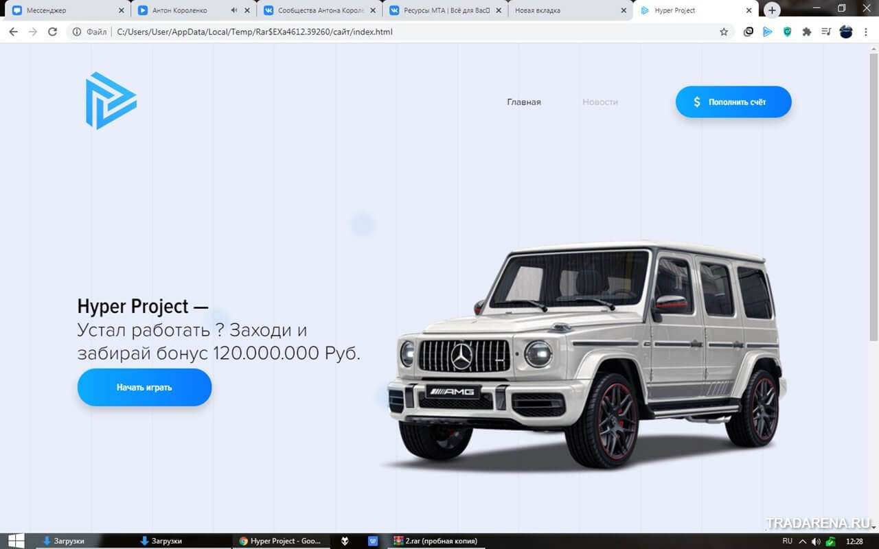The height and width of the screenshot is (549, 879).
Task: Mute audio on the Антон Короленко tab
Action: point(234,10)
